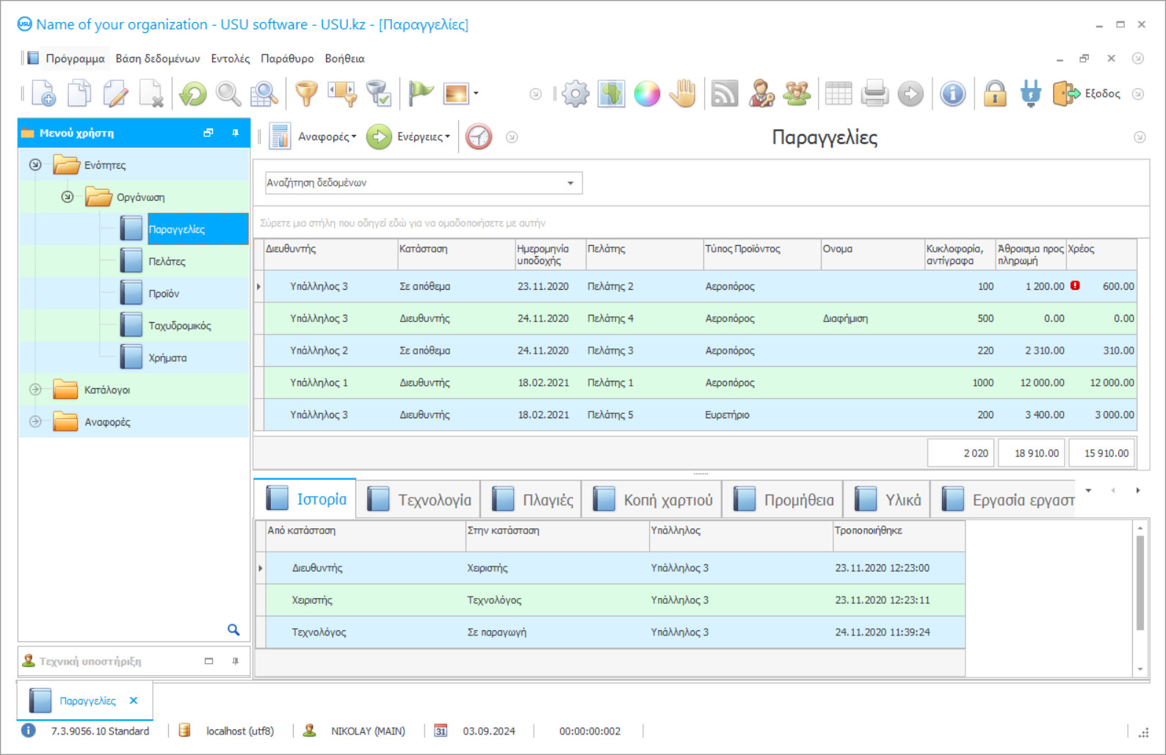Image resolution: width=1166 pixels, height=755 pixels.
Task: Open the Ενέργειες dropdown button
Action: [408, 136]
